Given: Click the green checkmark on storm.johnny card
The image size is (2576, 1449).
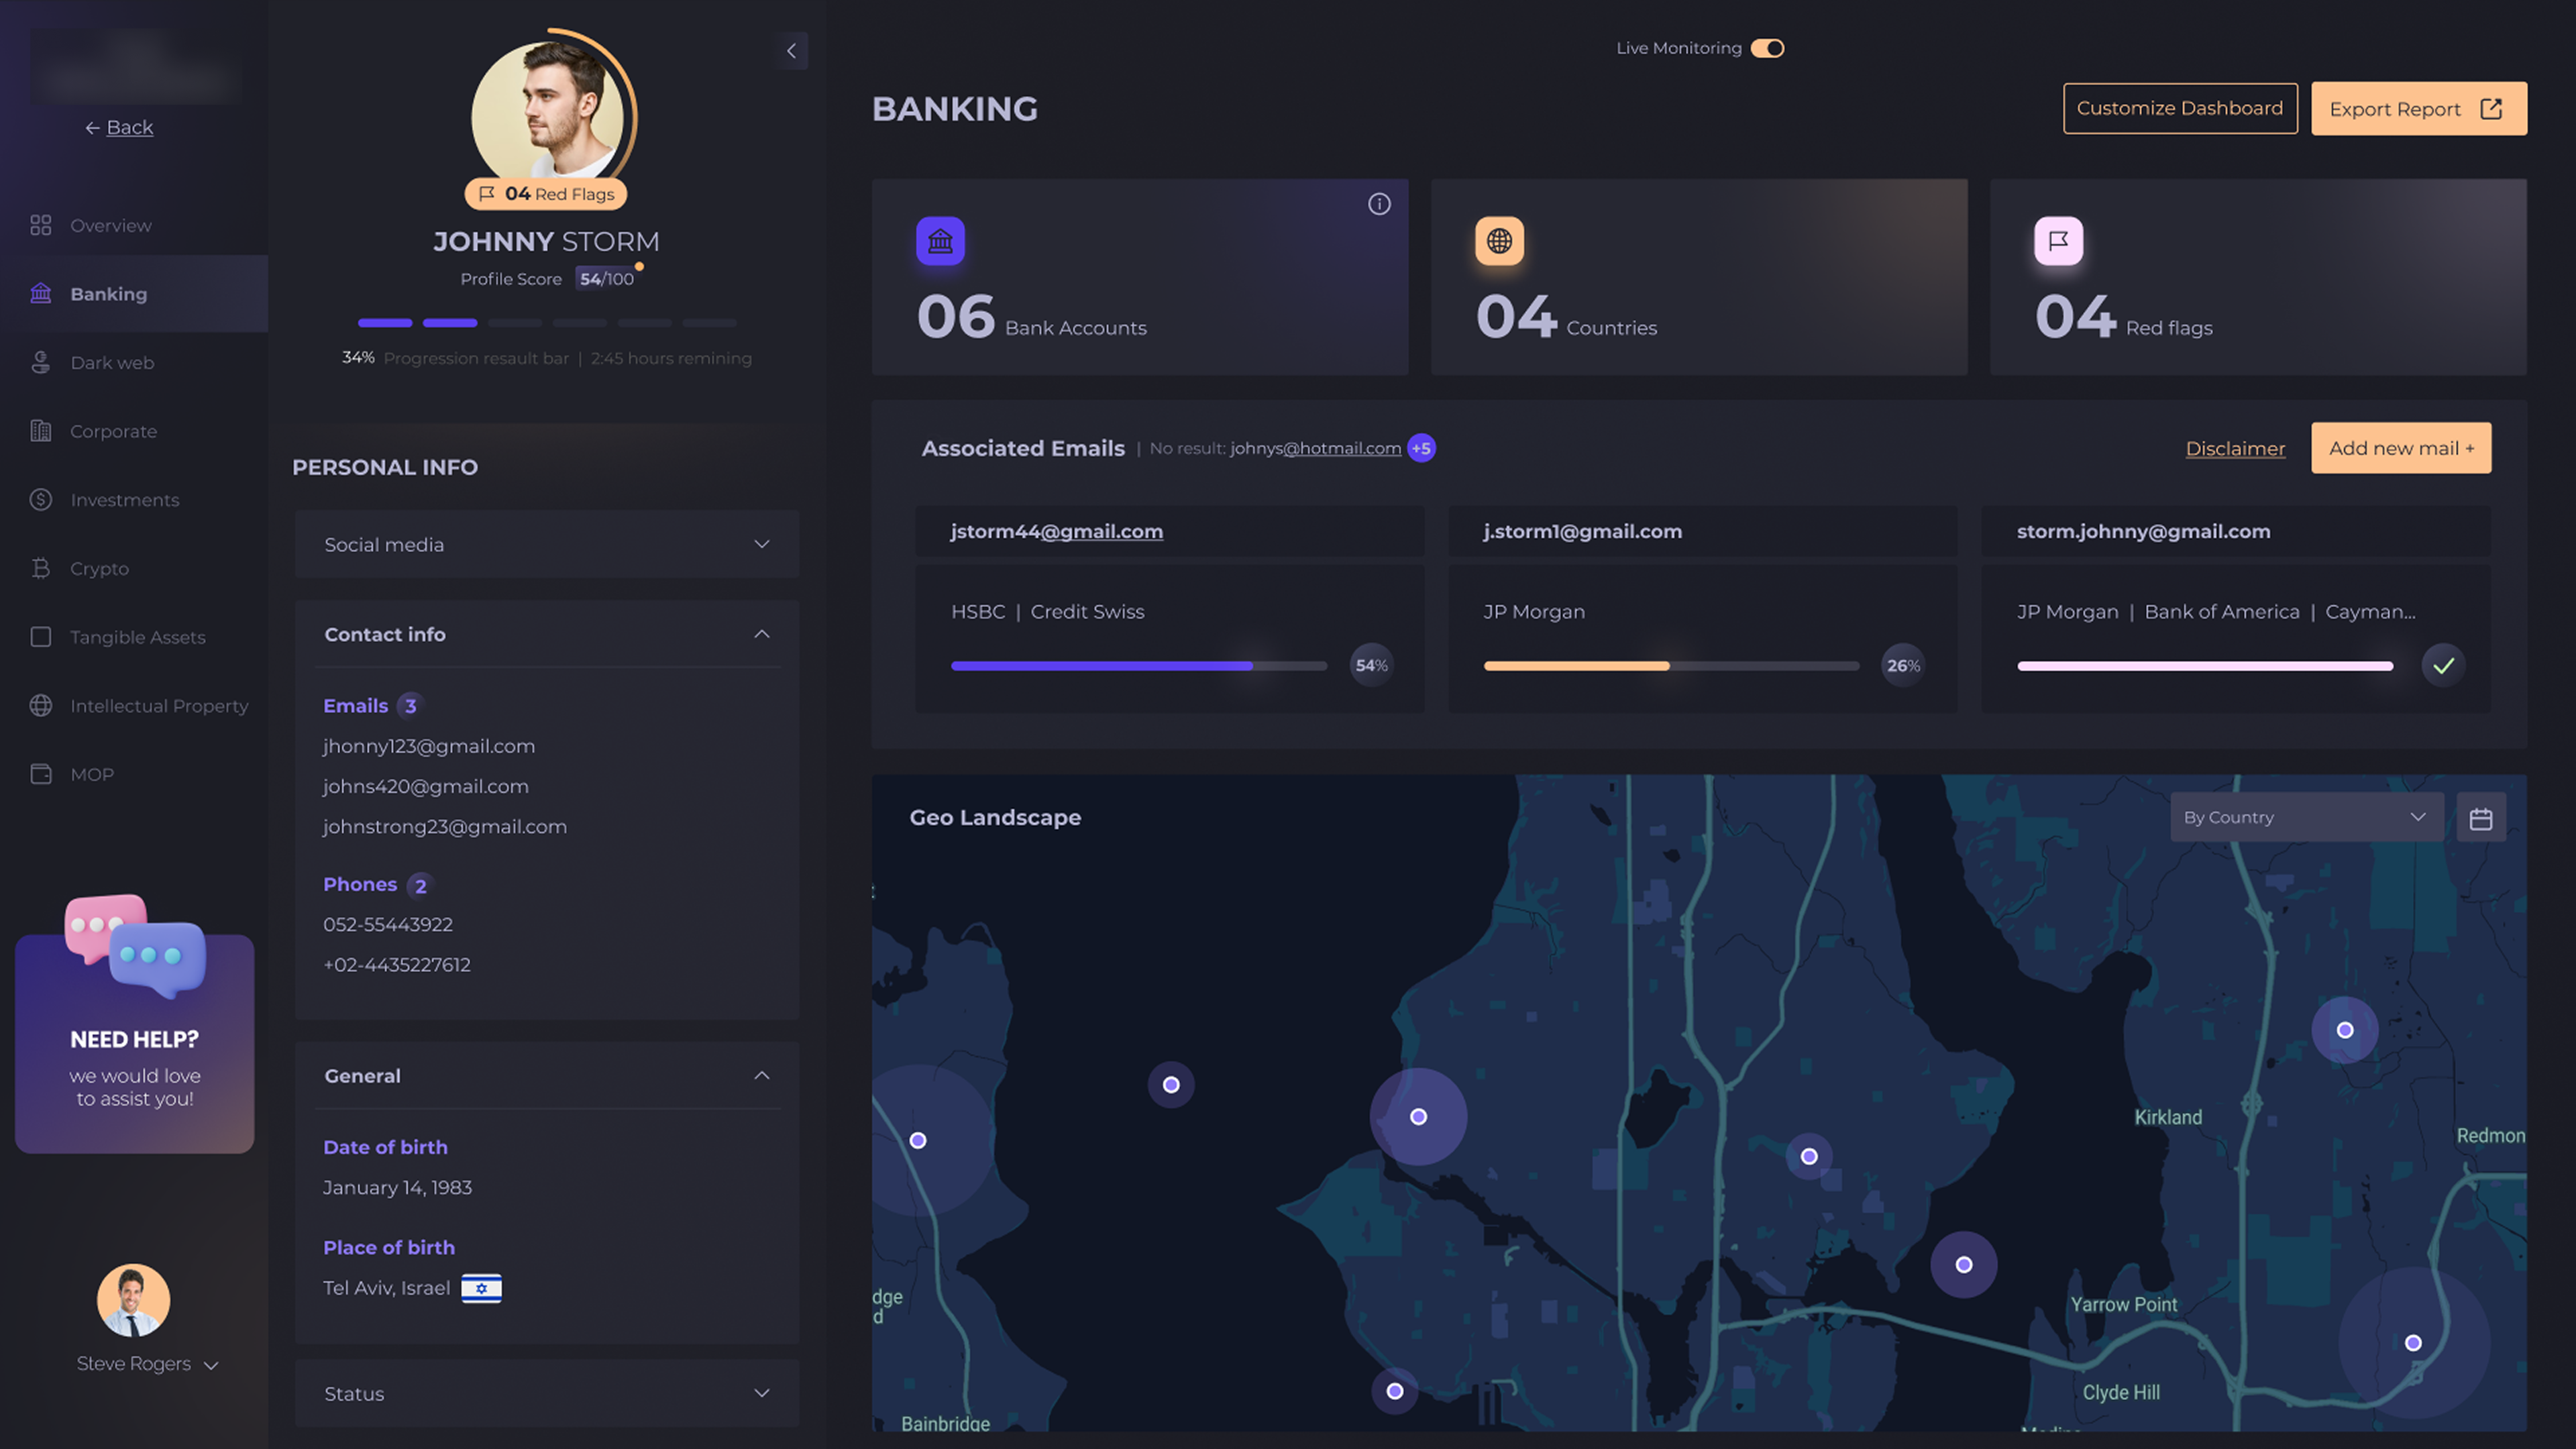Looking at the screenshot, I should click(x=2443, y=665).
